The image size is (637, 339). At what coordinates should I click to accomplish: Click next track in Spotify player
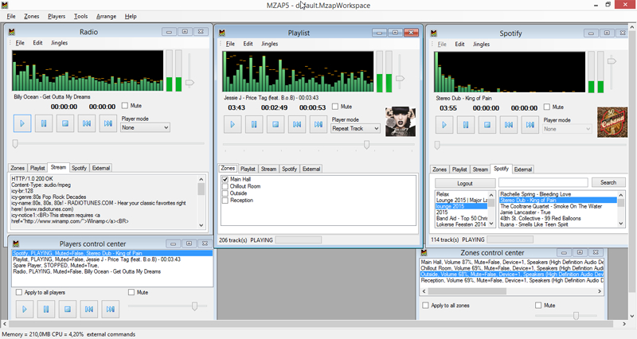pyautogui.click(x=530, y=124)
